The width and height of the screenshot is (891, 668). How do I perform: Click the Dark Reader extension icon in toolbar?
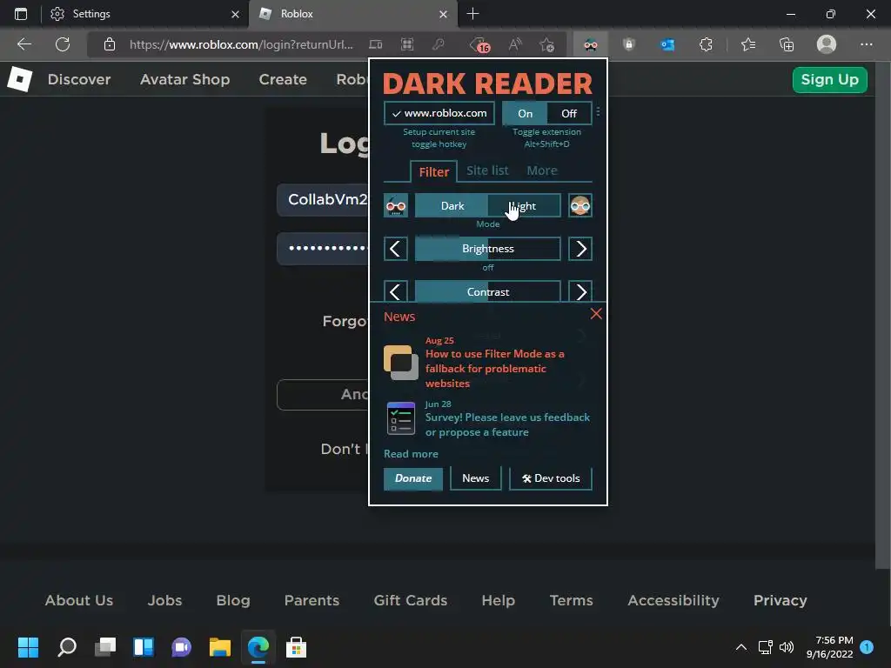pyautogui.click(x=591, y=45)
